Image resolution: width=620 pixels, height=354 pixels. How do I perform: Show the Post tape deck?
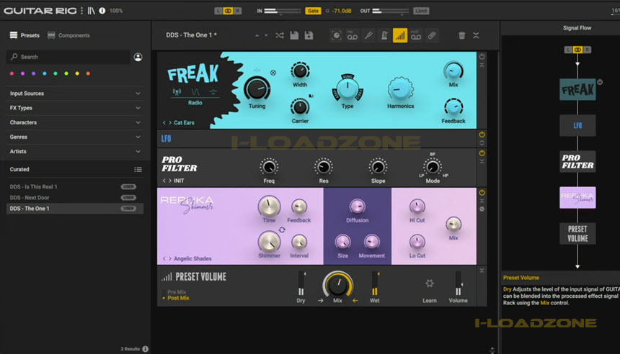coord(415,35)
